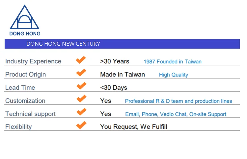Image resolution: width=247 pixels, height=159 pixels.
Task: Click the '>30 Years' value
Action: click(115, 61)
